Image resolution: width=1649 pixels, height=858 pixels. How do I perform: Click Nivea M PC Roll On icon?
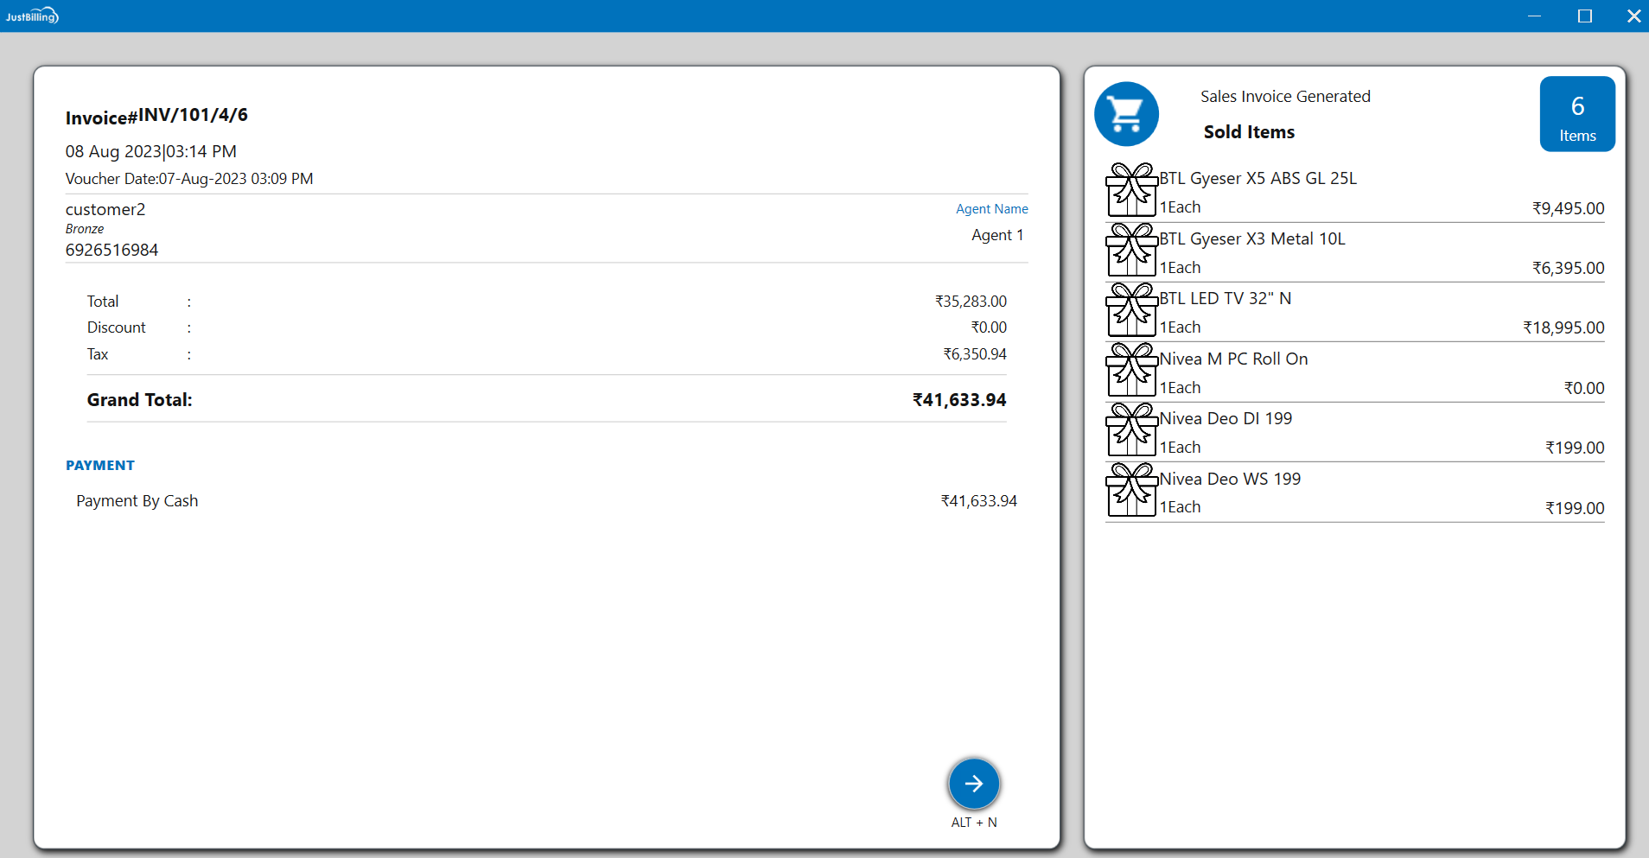(1130, 371)
